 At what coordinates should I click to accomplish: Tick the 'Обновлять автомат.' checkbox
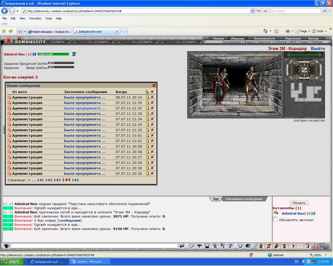275,219
